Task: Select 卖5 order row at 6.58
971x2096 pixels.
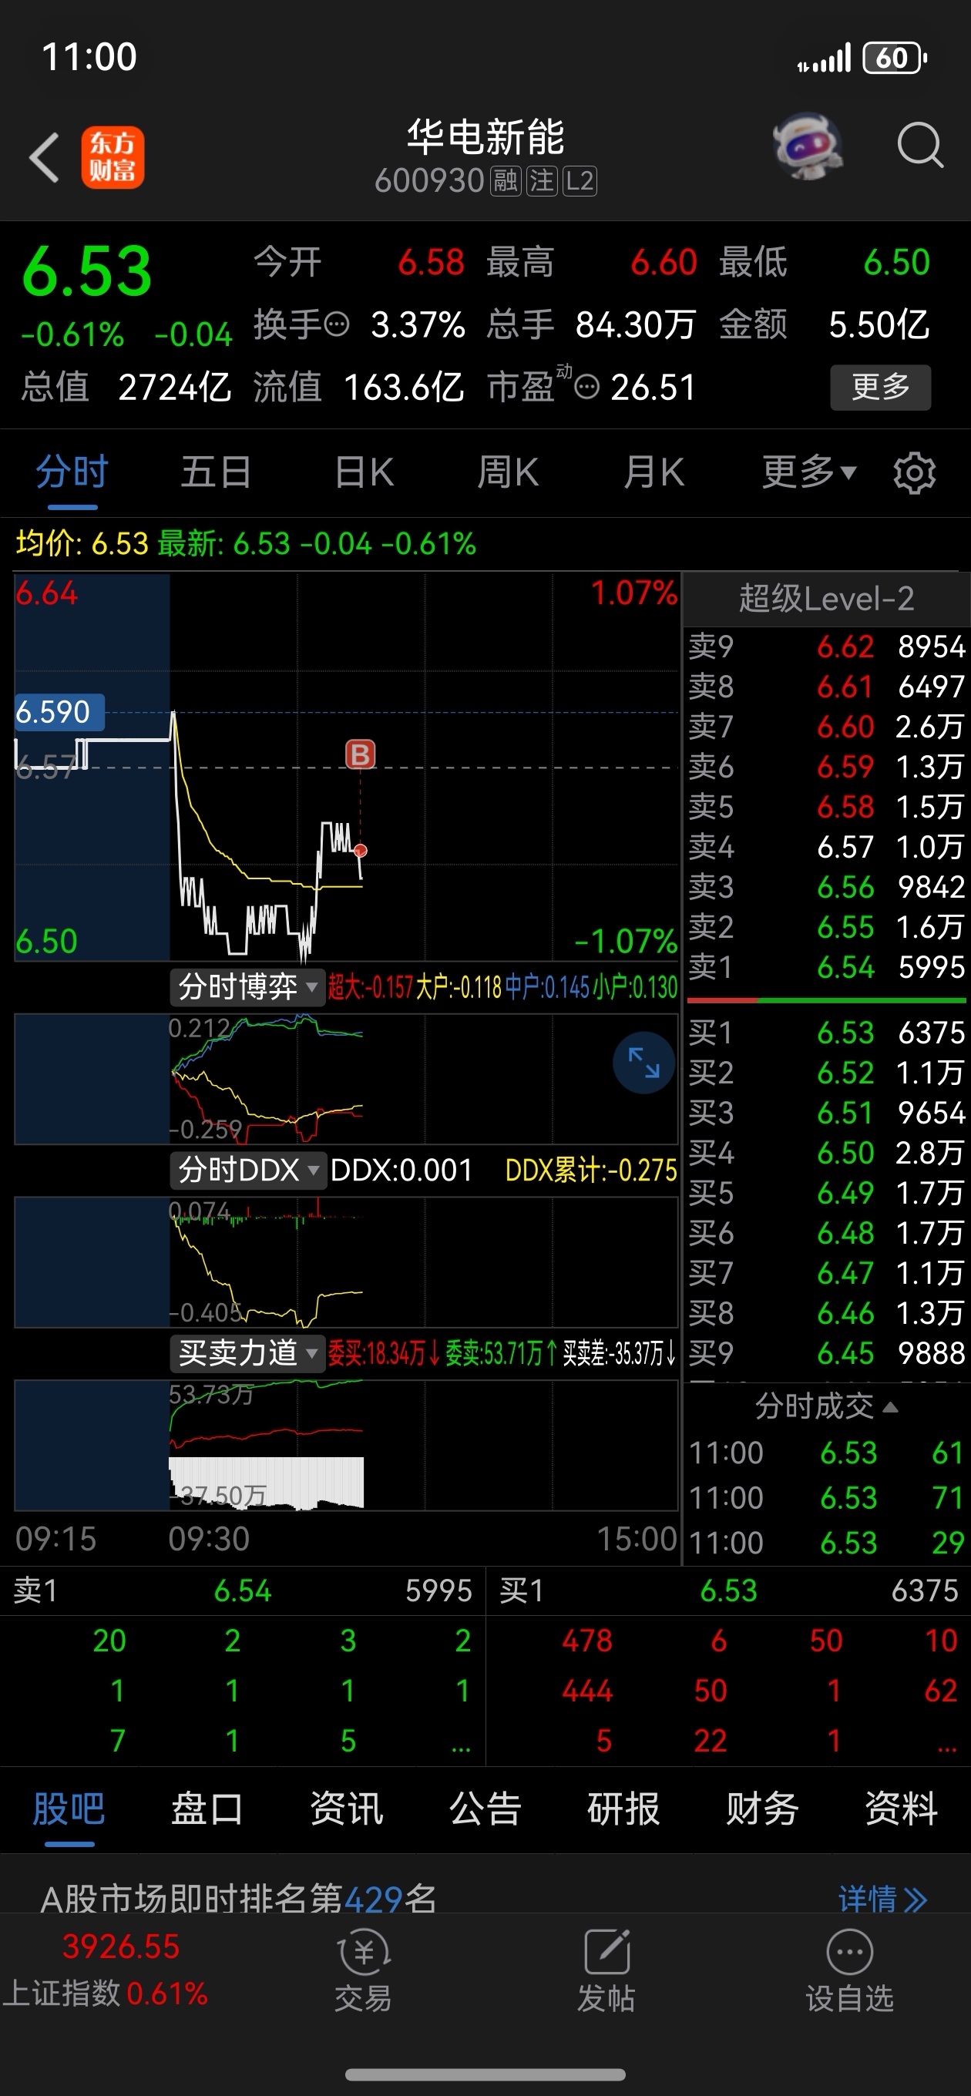Action: click(x=826, y=807)
